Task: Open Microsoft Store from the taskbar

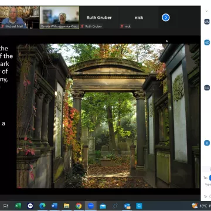Action: pos(139,206)
